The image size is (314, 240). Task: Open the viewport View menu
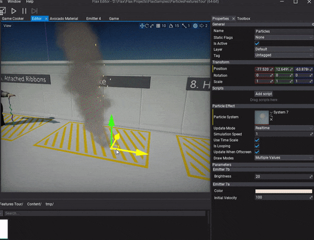7,26
